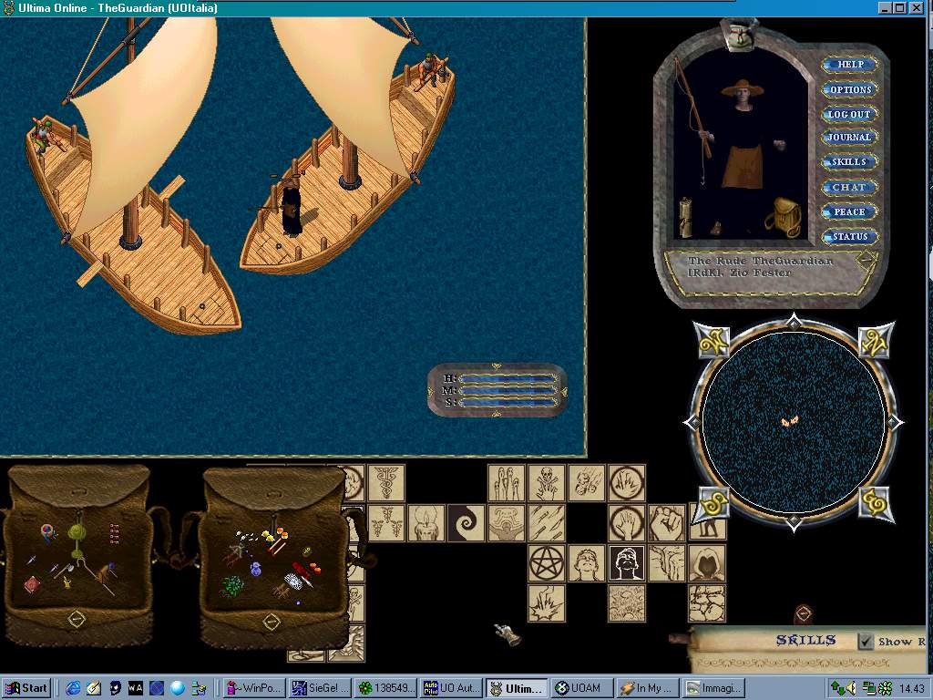Click the pentagram spell icon
The width and height of the screenshot is (933, 700).
pyautogui.click(x=547, y=563)
